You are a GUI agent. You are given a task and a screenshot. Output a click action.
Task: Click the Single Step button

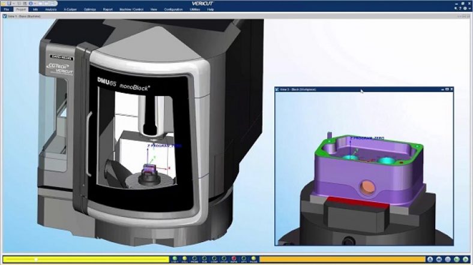pos(457,259)
